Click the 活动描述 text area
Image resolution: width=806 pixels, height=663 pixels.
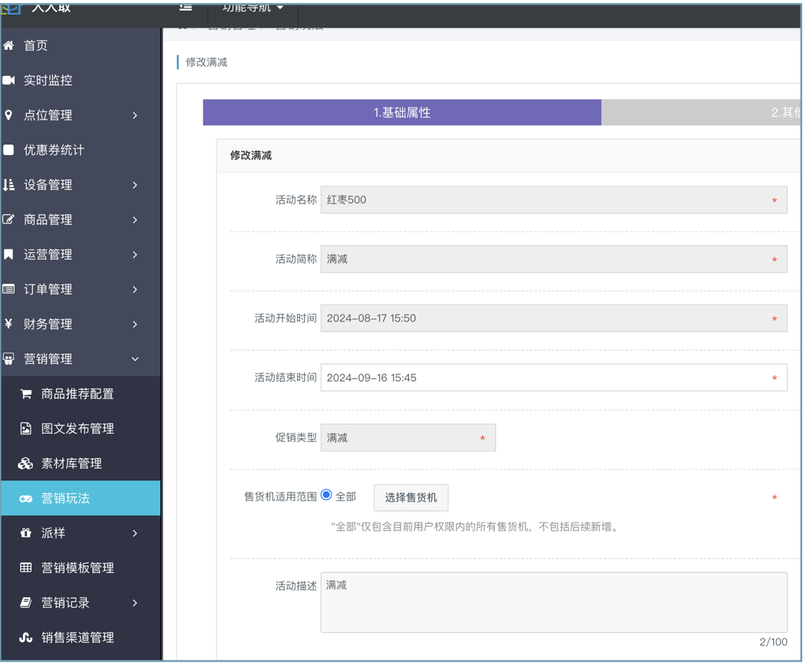coord(554,603)
